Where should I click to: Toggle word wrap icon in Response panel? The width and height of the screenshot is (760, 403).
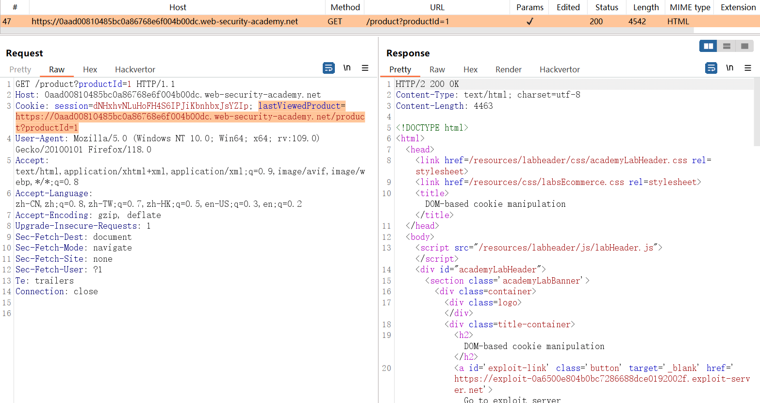point(711,68)
